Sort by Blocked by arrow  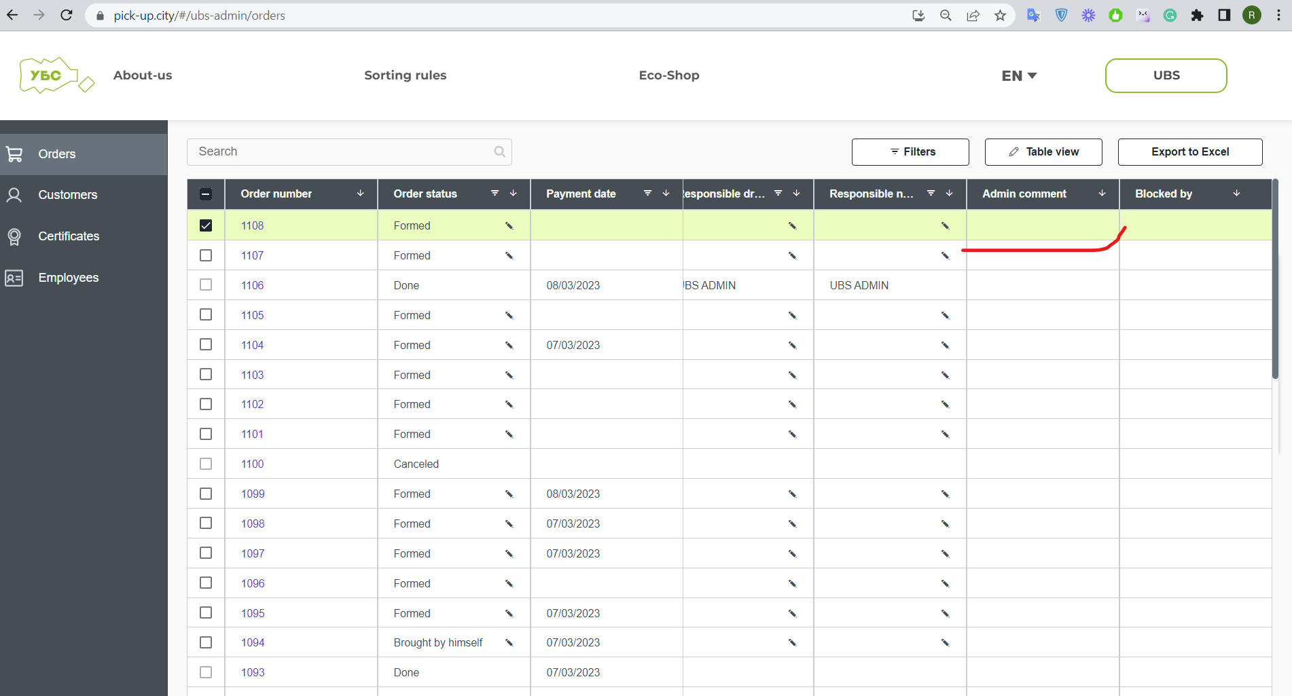[1237, 194]
